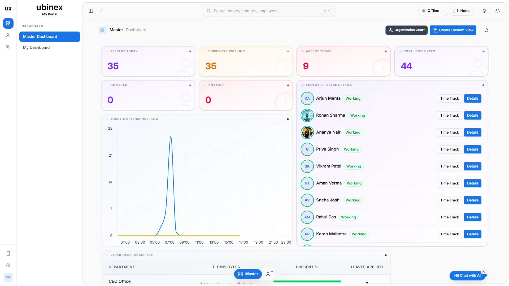
Task: Open Details for Ananya Nair
Action: pos(473,133)
